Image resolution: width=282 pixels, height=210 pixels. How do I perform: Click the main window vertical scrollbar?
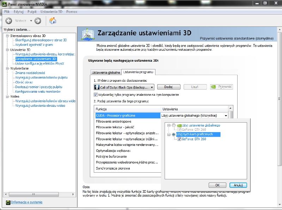(x=279, y=99)
